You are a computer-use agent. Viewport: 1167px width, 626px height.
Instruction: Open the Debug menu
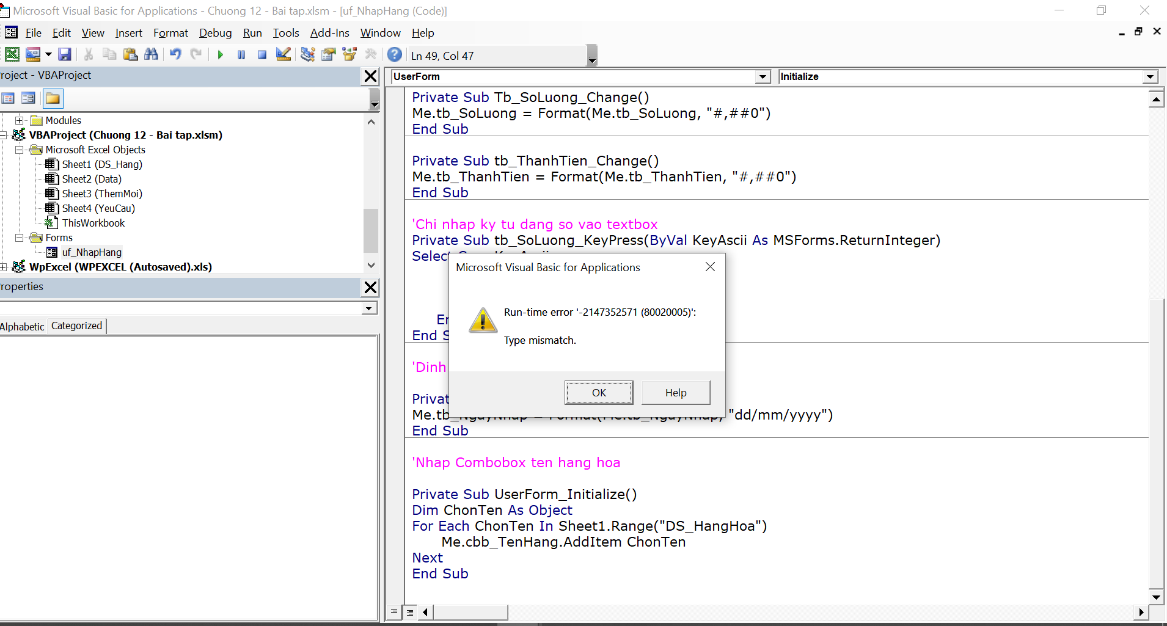215,33
